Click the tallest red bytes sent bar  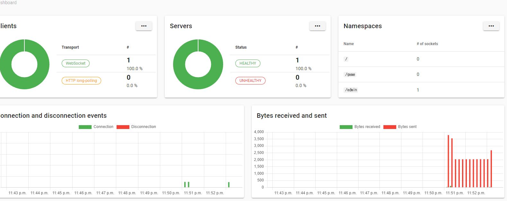(x=448, y=161)
